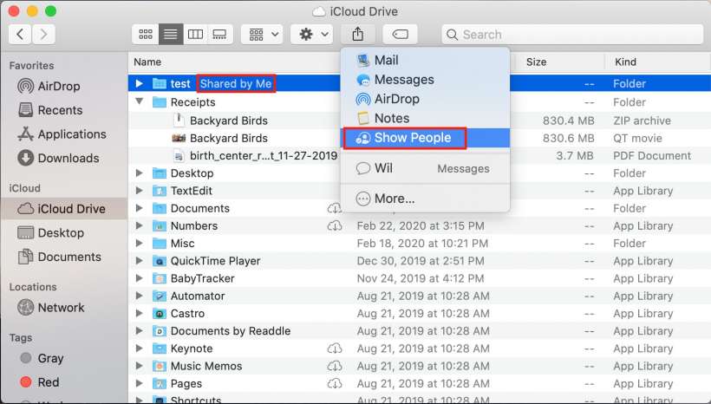
Task: Select the Documents by Readdle row
Action: point(420,331)
